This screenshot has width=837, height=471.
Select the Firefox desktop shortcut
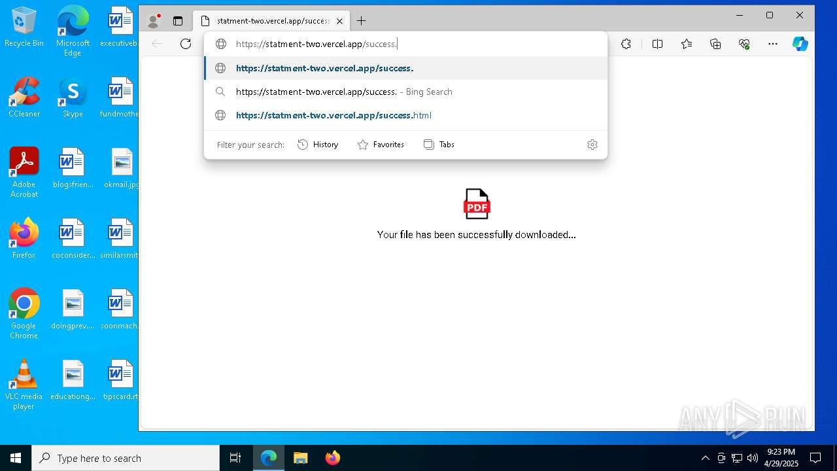pyautogui.click(x=24, y=239)
